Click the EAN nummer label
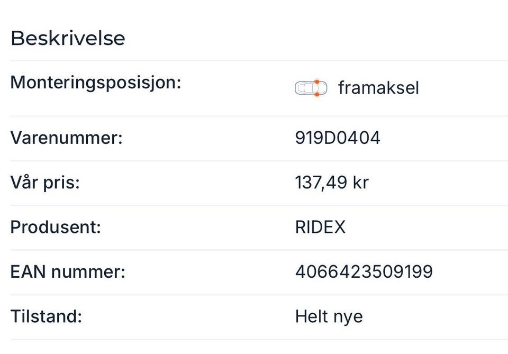This screenshot has width=508, height=354. pyautogui.click(x=67, y=272)
